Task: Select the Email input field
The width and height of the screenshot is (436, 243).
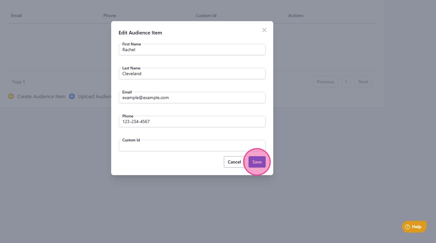Action: 192,98
